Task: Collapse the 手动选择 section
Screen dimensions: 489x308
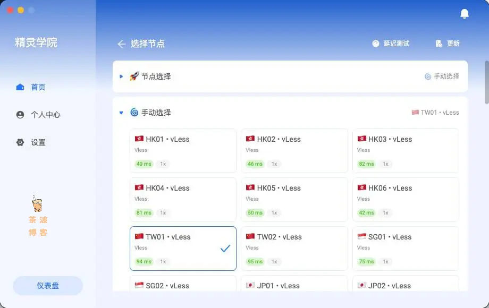Action: (x=120, y=112)
